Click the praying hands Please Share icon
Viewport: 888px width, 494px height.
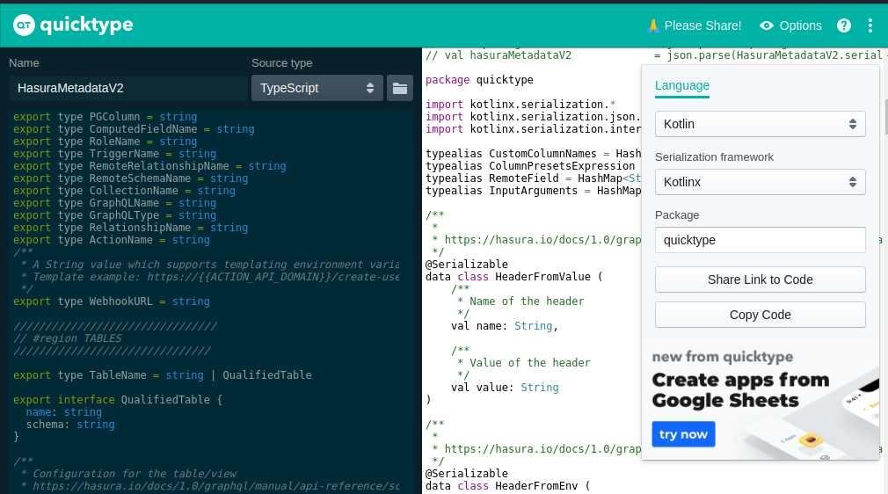(653, 25)
